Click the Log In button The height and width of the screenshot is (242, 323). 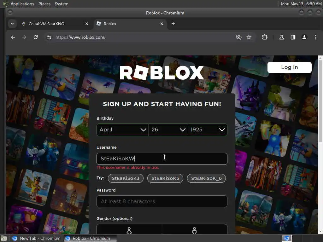tap(290, 67)
